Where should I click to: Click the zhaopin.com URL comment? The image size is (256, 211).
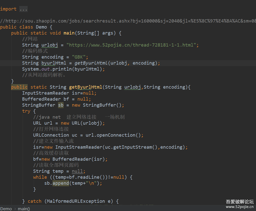100,21
